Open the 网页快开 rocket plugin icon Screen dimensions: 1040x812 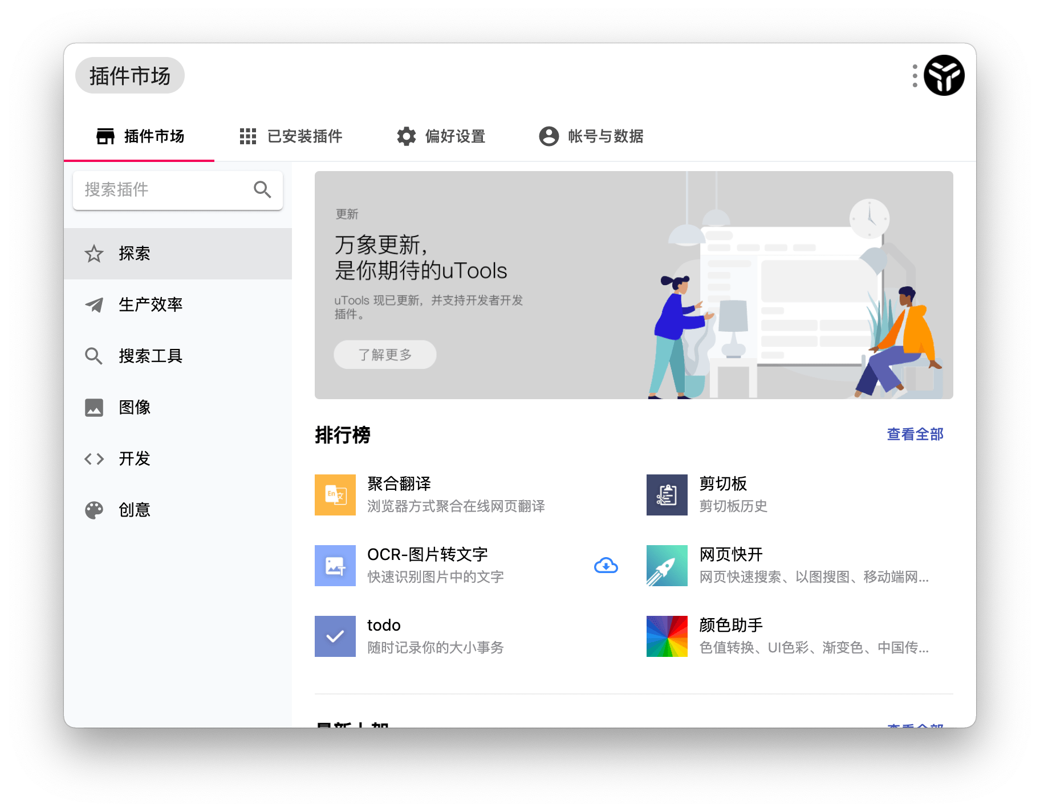pyautogui.click(x=666, y=565)
